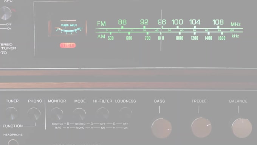Click the FUNCTION label

[x=13, y=126]
